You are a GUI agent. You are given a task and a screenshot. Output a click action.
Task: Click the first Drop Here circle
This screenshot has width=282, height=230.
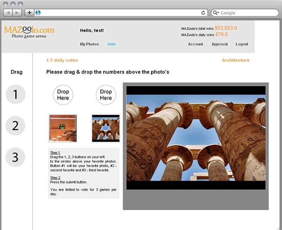point(63,95)
